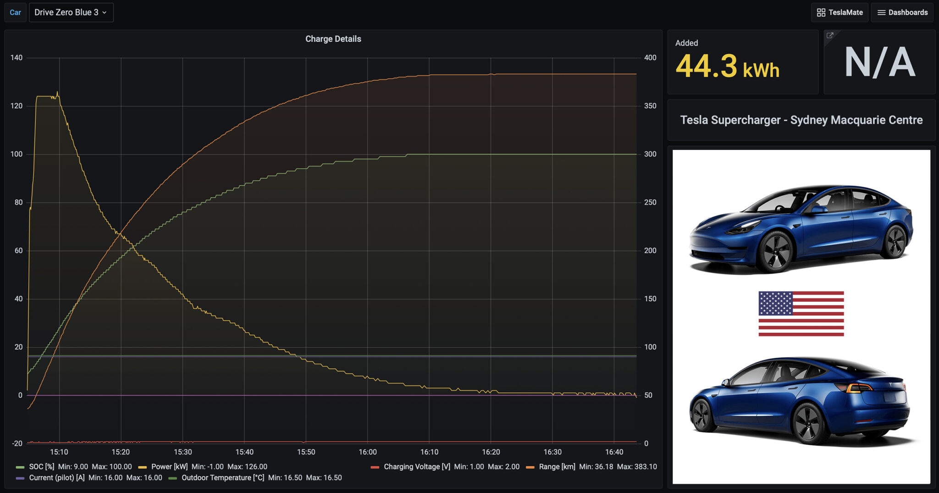The height and width of the screenshot is (493, 939).
Task: Click the TeslaMate menu item
Action: pos(845,12)
